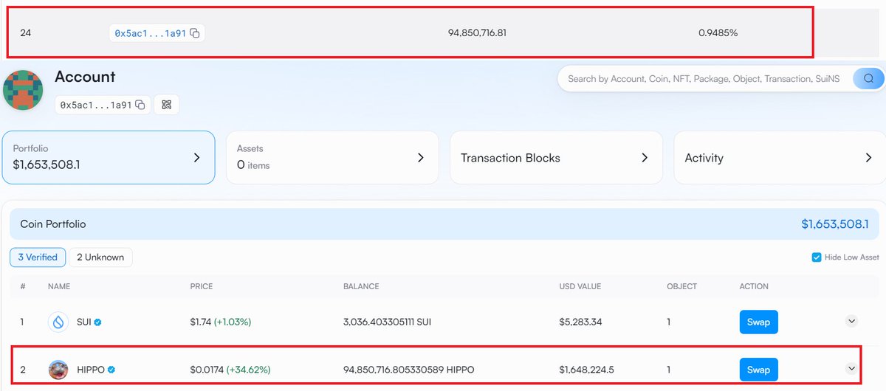
Task: Click the PRICE column header
Action: [201, 286]
